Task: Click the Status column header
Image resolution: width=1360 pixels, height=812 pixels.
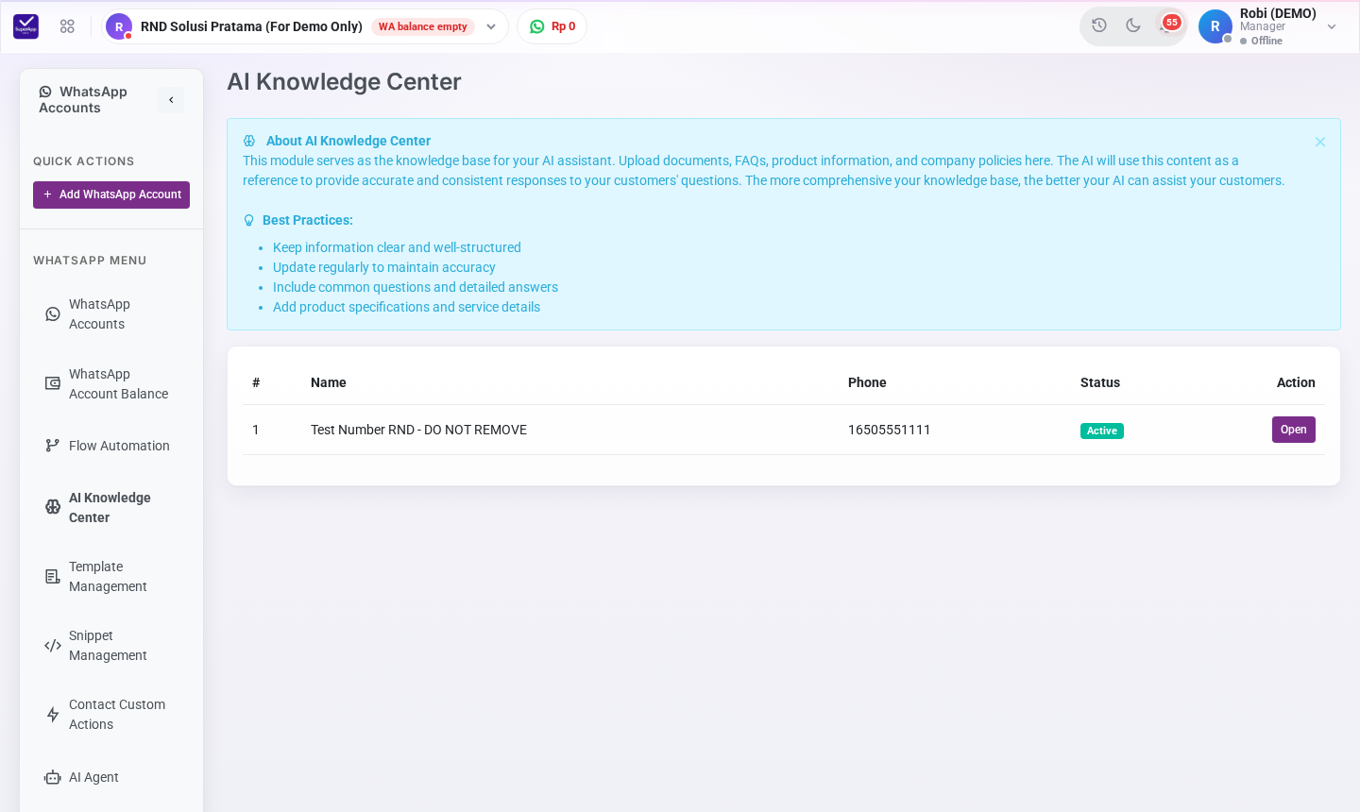Action: click(x=1100, y=382)
